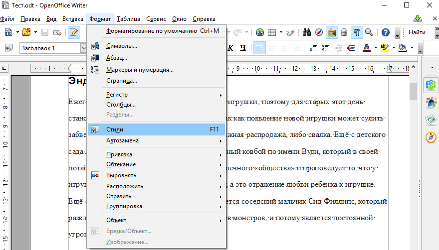Screen dimensions: 439x250
Task: Click Символы... in the Format menu
Action: pos(121,46)
